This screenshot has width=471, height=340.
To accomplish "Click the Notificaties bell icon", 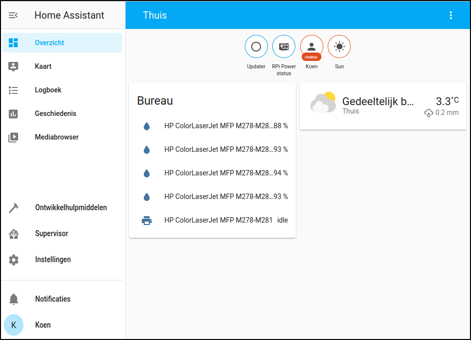I will (x=14, y=299).
